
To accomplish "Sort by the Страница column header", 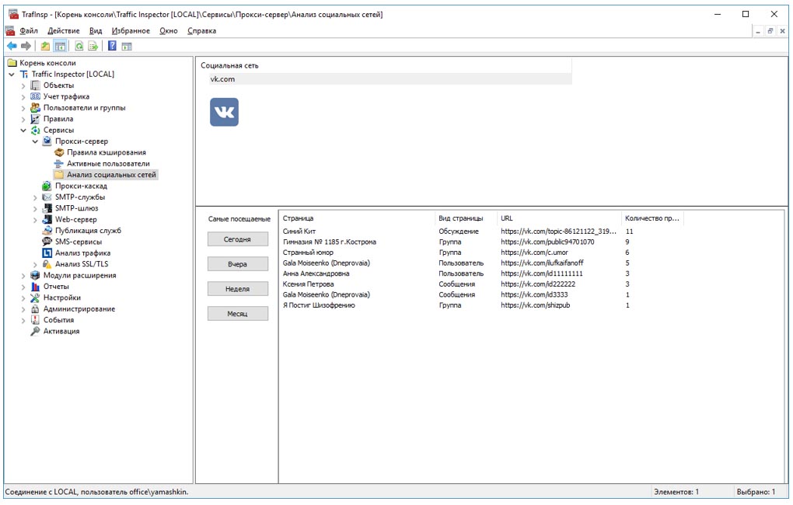I will click(x=357, y=218).
